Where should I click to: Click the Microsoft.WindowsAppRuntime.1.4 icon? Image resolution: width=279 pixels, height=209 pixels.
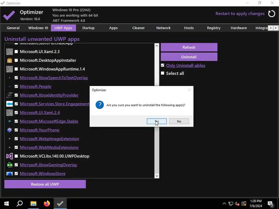tap(10, 69)
